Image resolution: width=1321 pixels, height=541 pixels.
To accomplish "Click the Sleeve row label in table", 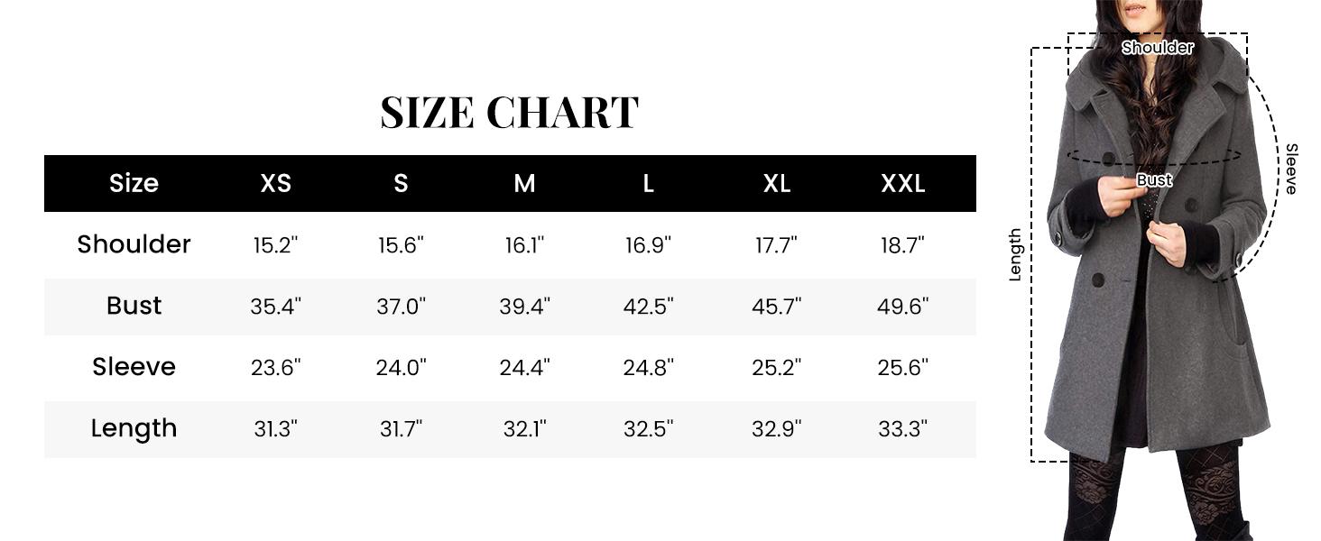I will tap(134, 367).
